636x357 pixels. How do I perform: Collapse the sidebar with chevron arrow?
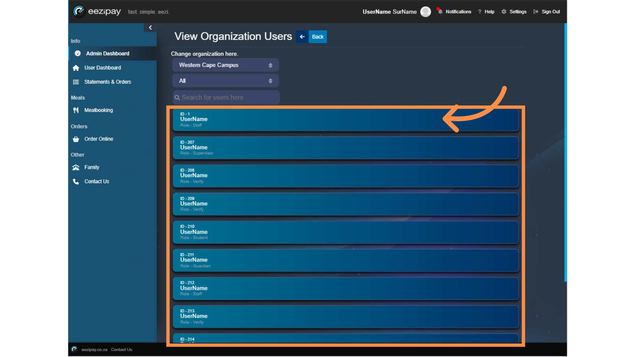click(150, 27)
